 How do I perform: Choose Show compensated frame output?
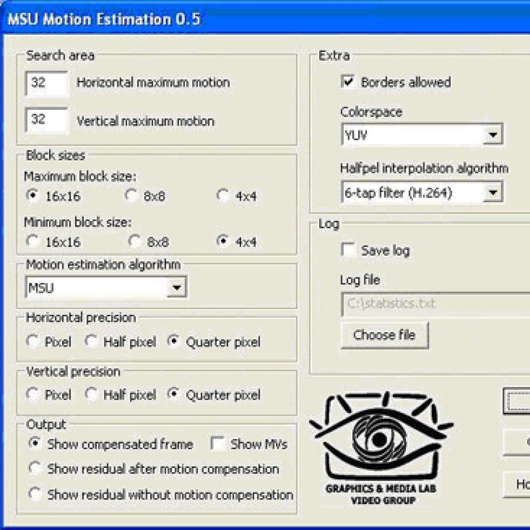click(x=35, y=443)
